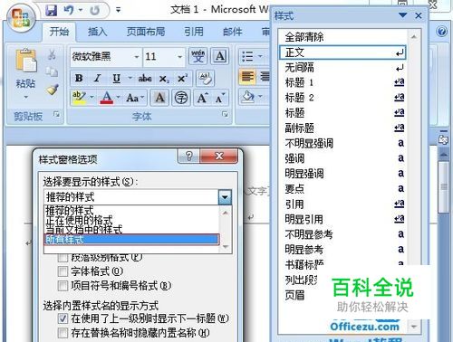The width and height of the screenshot is (453, 342).
Task: Open the font name dropdown 微软雅黑
Action: (137, 57)
